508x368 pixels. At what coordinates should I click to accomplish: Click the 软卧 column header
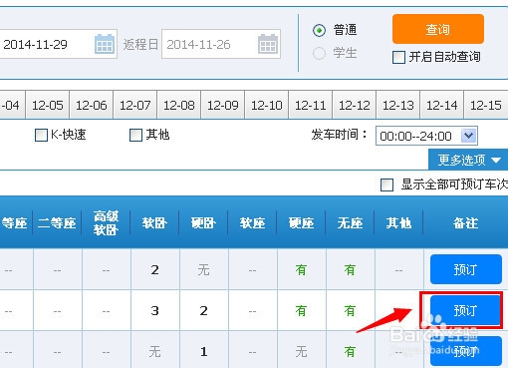154,223
